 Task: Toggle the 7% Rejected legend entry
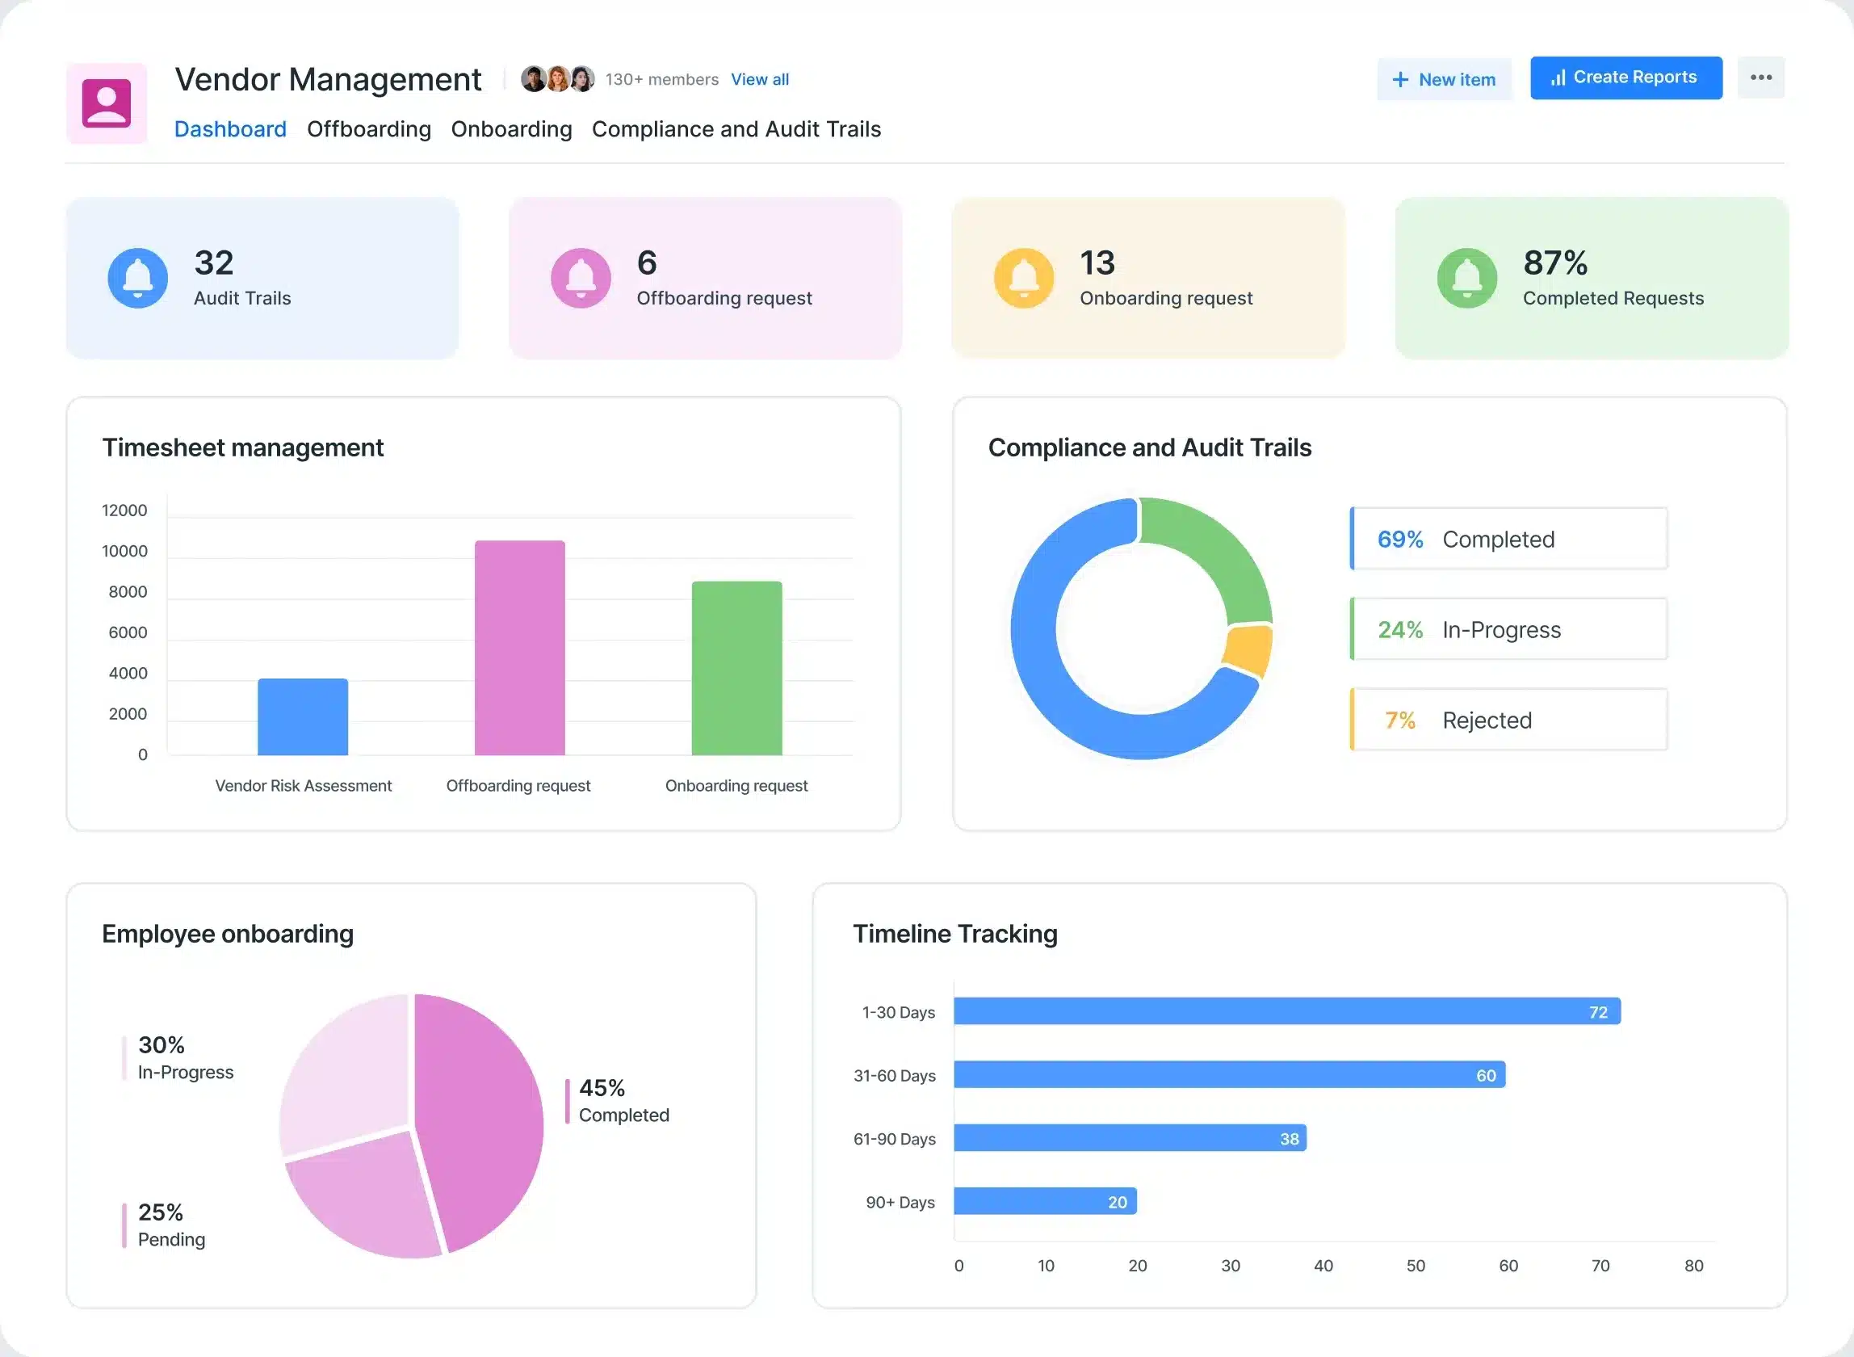(1508, 720)
